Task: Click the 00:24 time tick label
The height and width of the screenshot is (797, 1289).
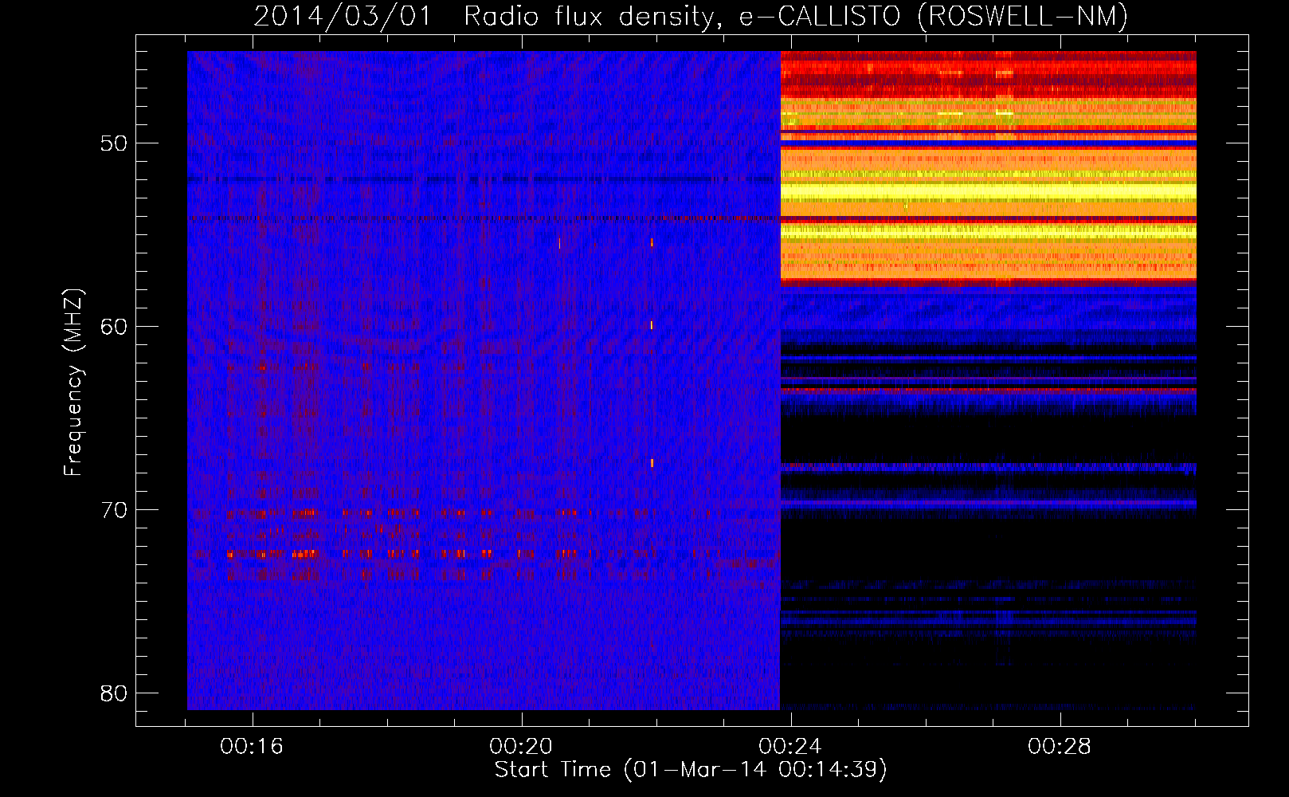Action: pyautogui.click(x=790, y=747)
